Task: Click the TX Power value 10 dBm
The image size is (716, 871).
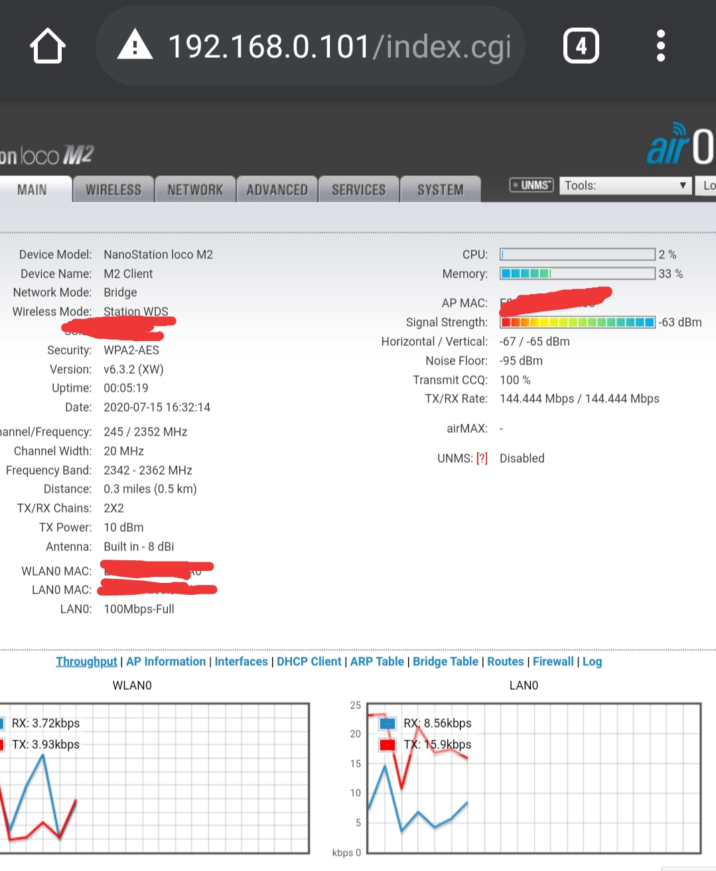Action: click(x=123, y=527)
